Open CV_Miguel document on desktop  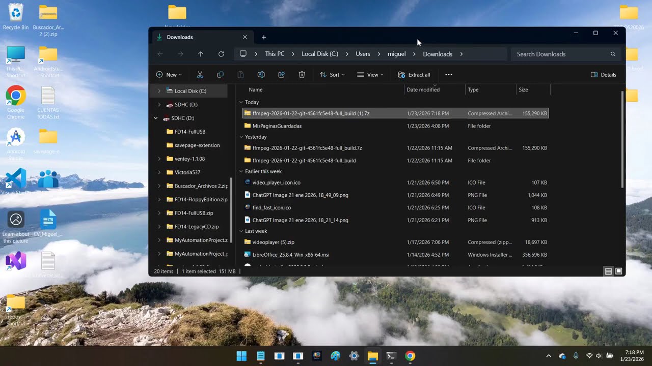pos(48,223)
